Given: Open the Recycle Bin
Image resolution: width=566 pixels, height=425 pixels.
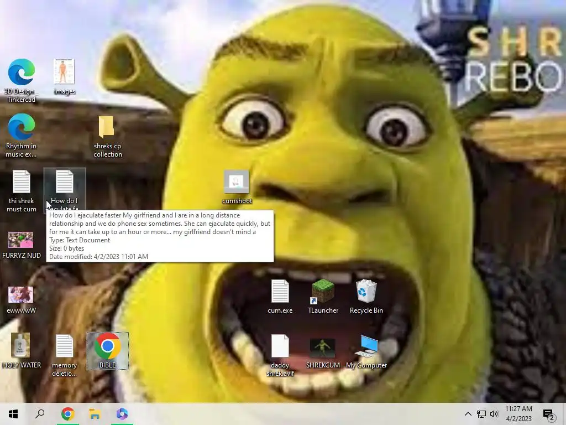Looking at the screenshot, I should (366, 297).
